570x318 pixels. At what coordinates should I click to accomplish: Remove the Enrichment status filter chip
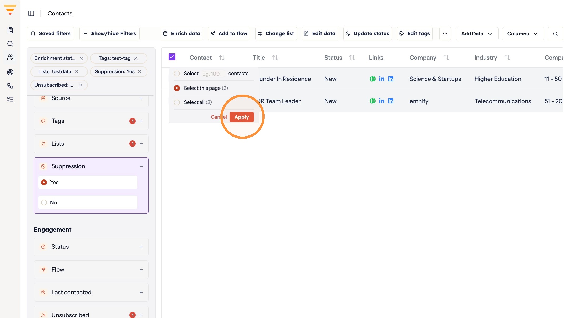click(x=82, y=58)
